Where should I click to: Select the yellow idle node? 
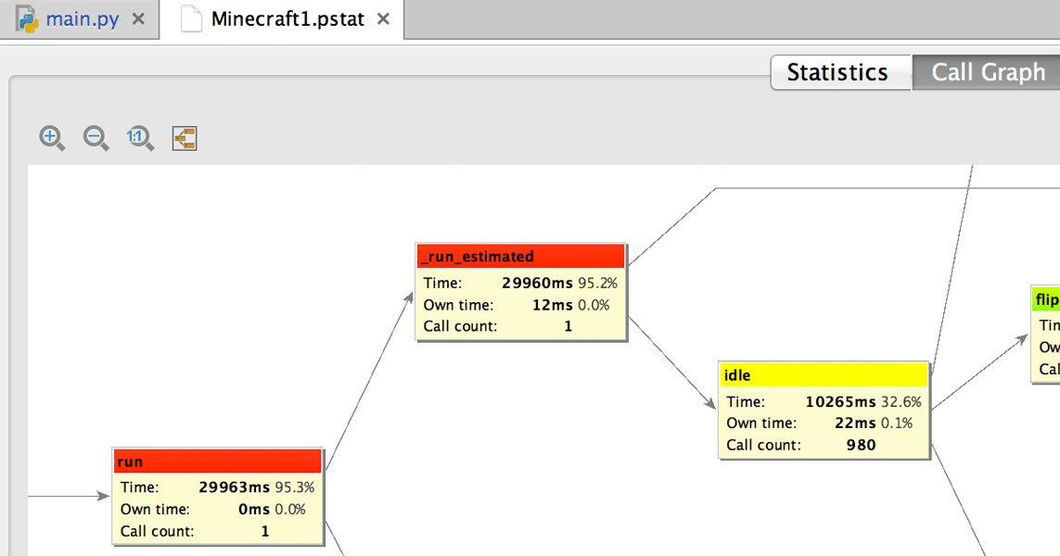click(823, 410)
